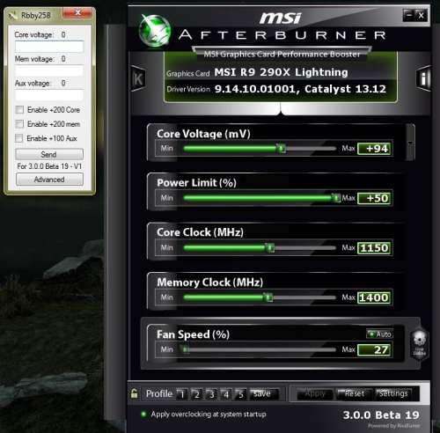Click the Fan Speed 27 value box

pyautogui.click(x=375, y=349)
